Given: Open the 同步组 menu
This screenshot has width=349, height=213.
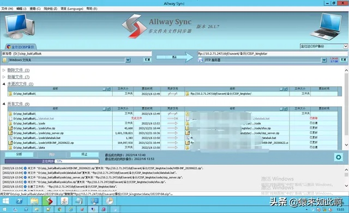Looking at the screenshot, I should [51, 9].
